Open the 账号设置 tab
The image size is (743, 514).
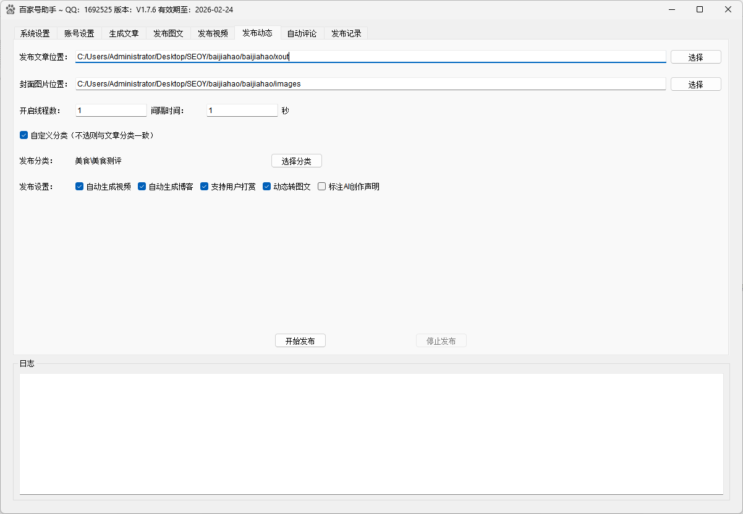tap(80, 33)
